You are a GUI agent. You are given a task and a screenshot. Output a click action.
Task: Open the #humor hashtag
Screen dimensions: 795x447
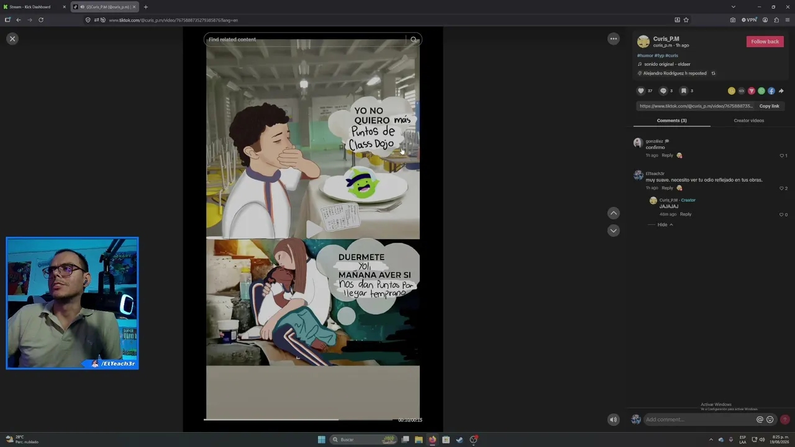click(645, 55)
